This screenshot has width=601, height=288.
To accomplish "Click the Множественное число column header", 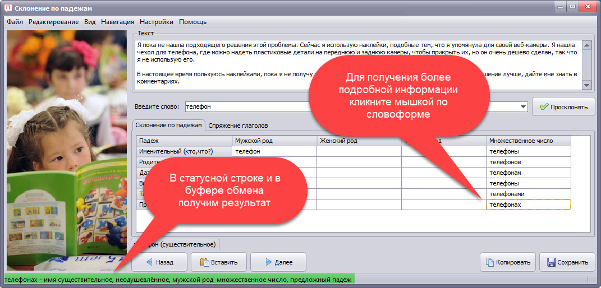I will click(x=529, y=141).
